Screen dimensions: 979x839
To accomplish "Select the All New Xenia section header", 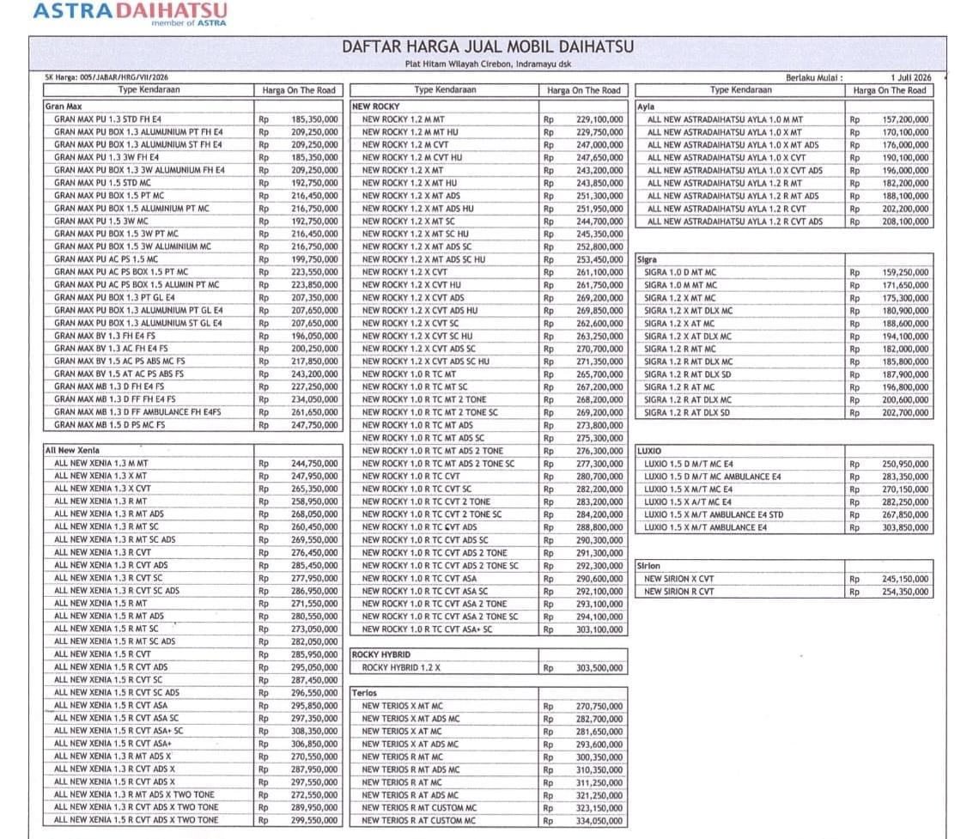I will click(72, 450).
